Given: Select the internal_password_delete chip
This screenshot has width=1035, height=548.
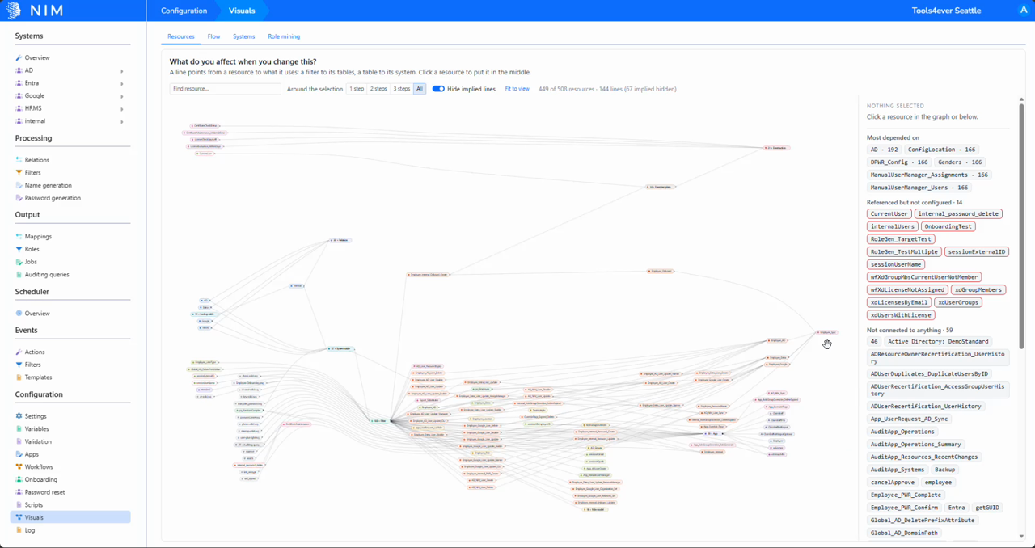Looking at the screenshot, I should (959, 214).
